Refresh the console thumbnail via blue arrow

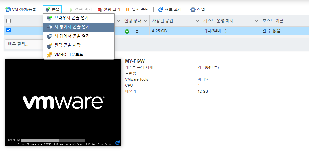pyautogui.click(x=118, y=143)
